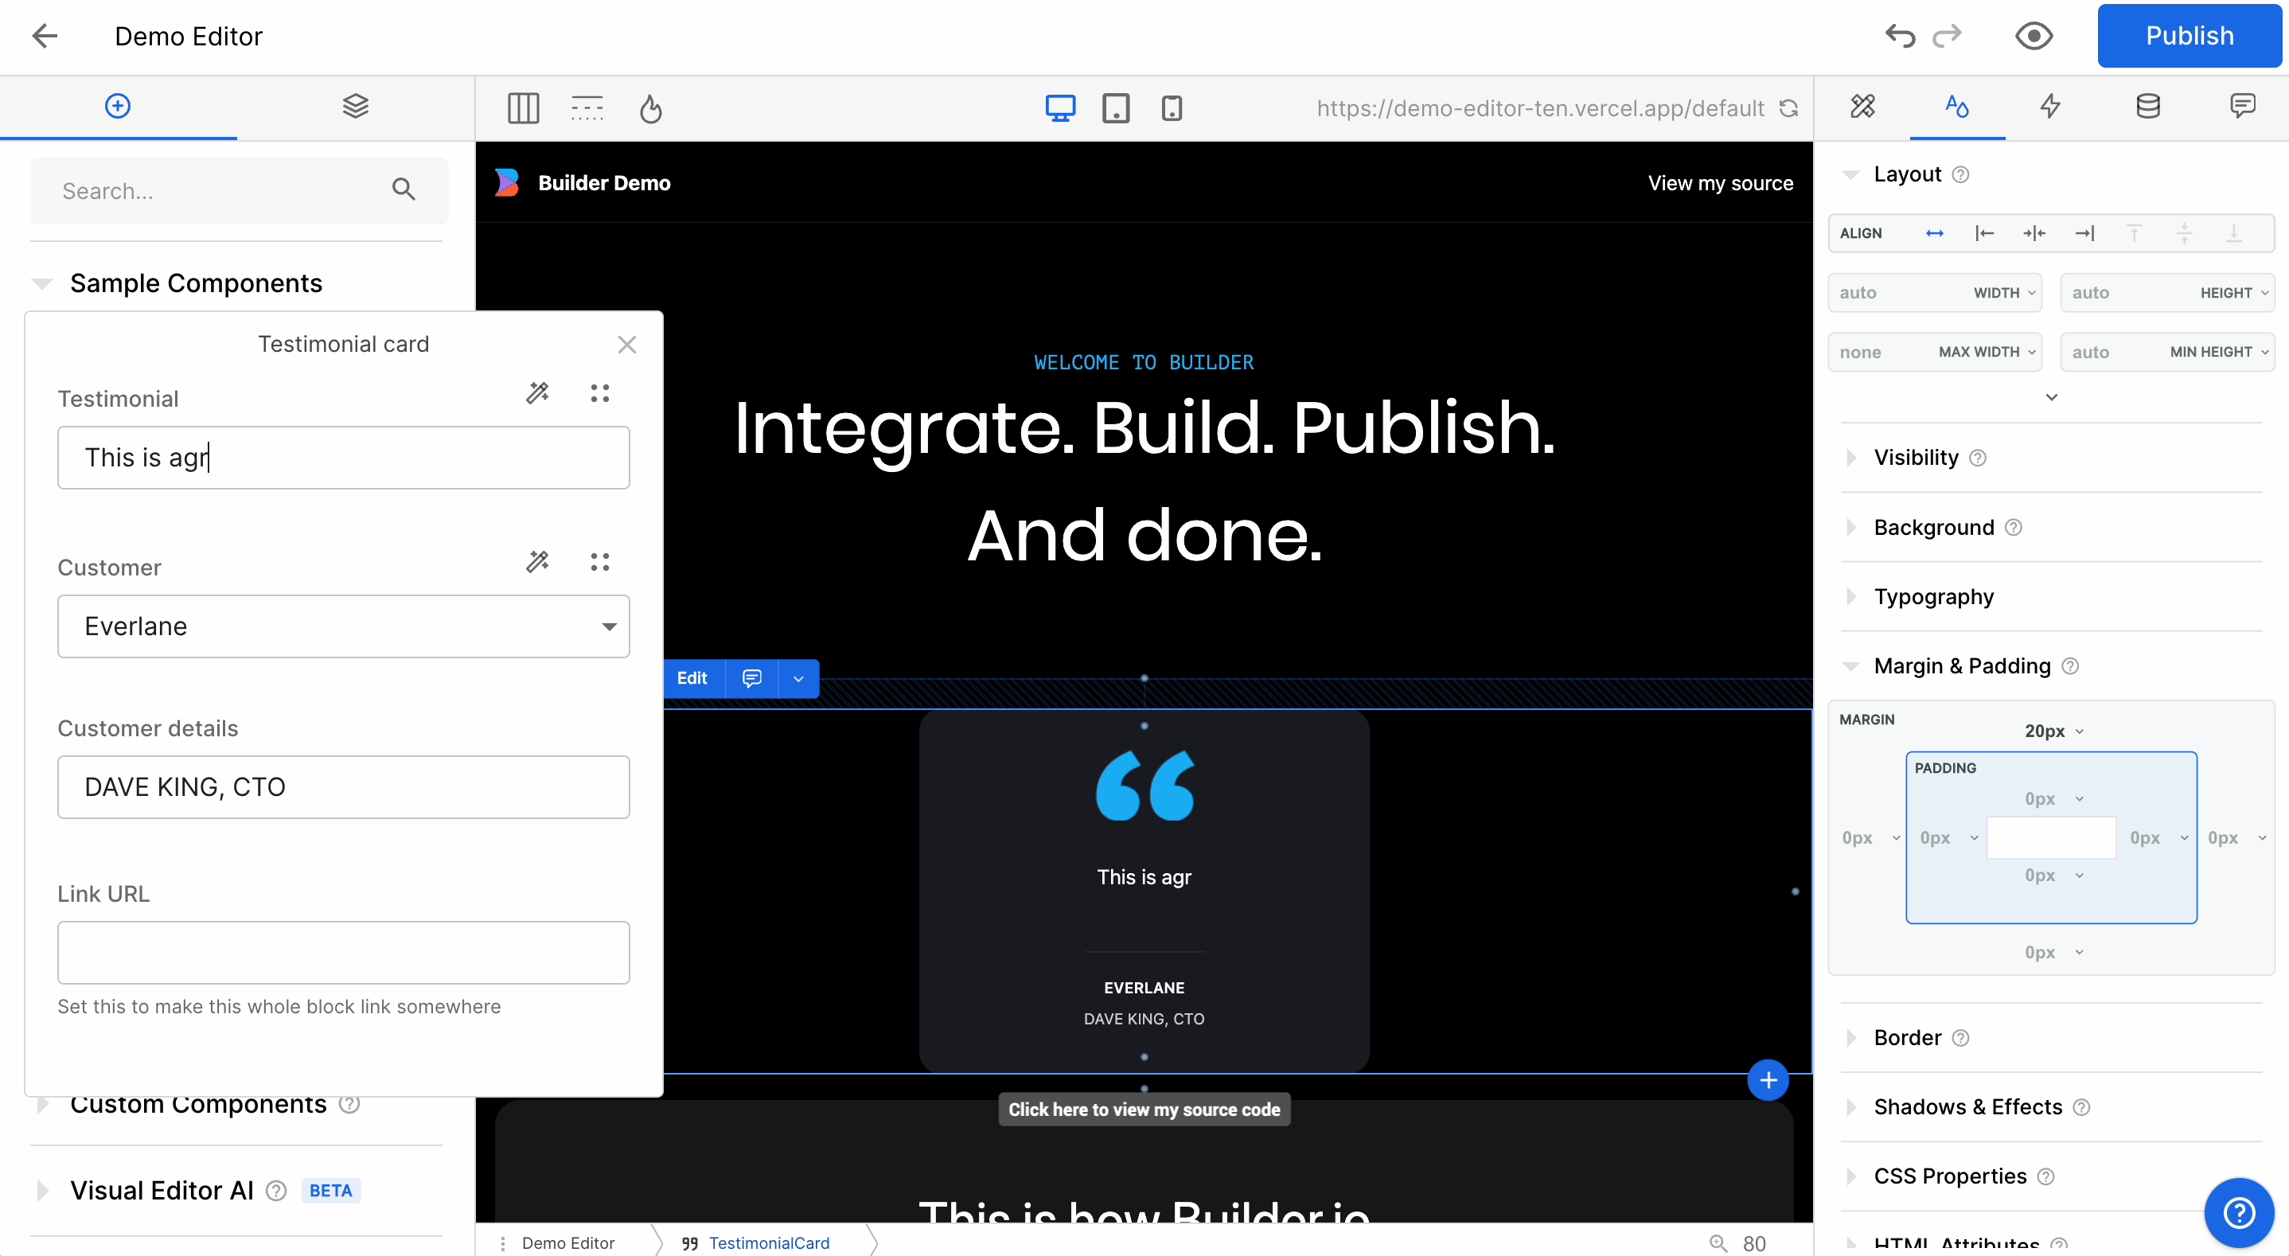Click the animations lightning bolt icon
The height and width of the screenshot is (1256, 2289).
[2050, 106]
